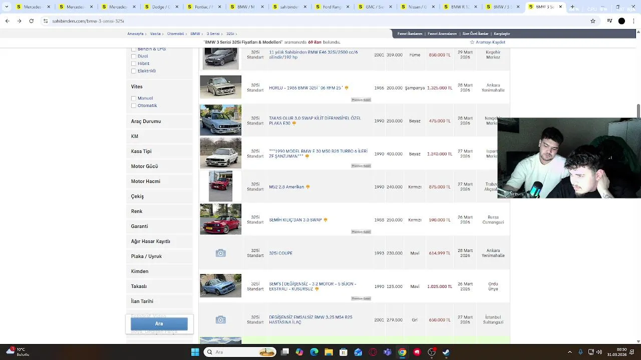Go to Otomobil in the breadcrumb
Viewport: 641px width, 360px height.
(176, 34)
